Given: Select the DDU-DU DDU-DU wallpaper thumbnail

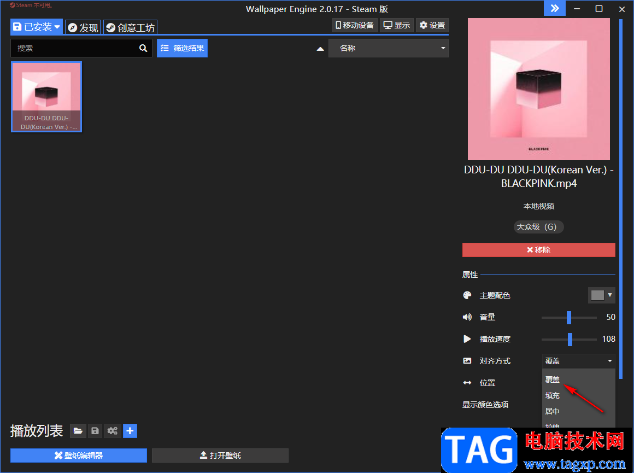Looking at the screenshot, I should pyautogui.click(x=46, y=97).
